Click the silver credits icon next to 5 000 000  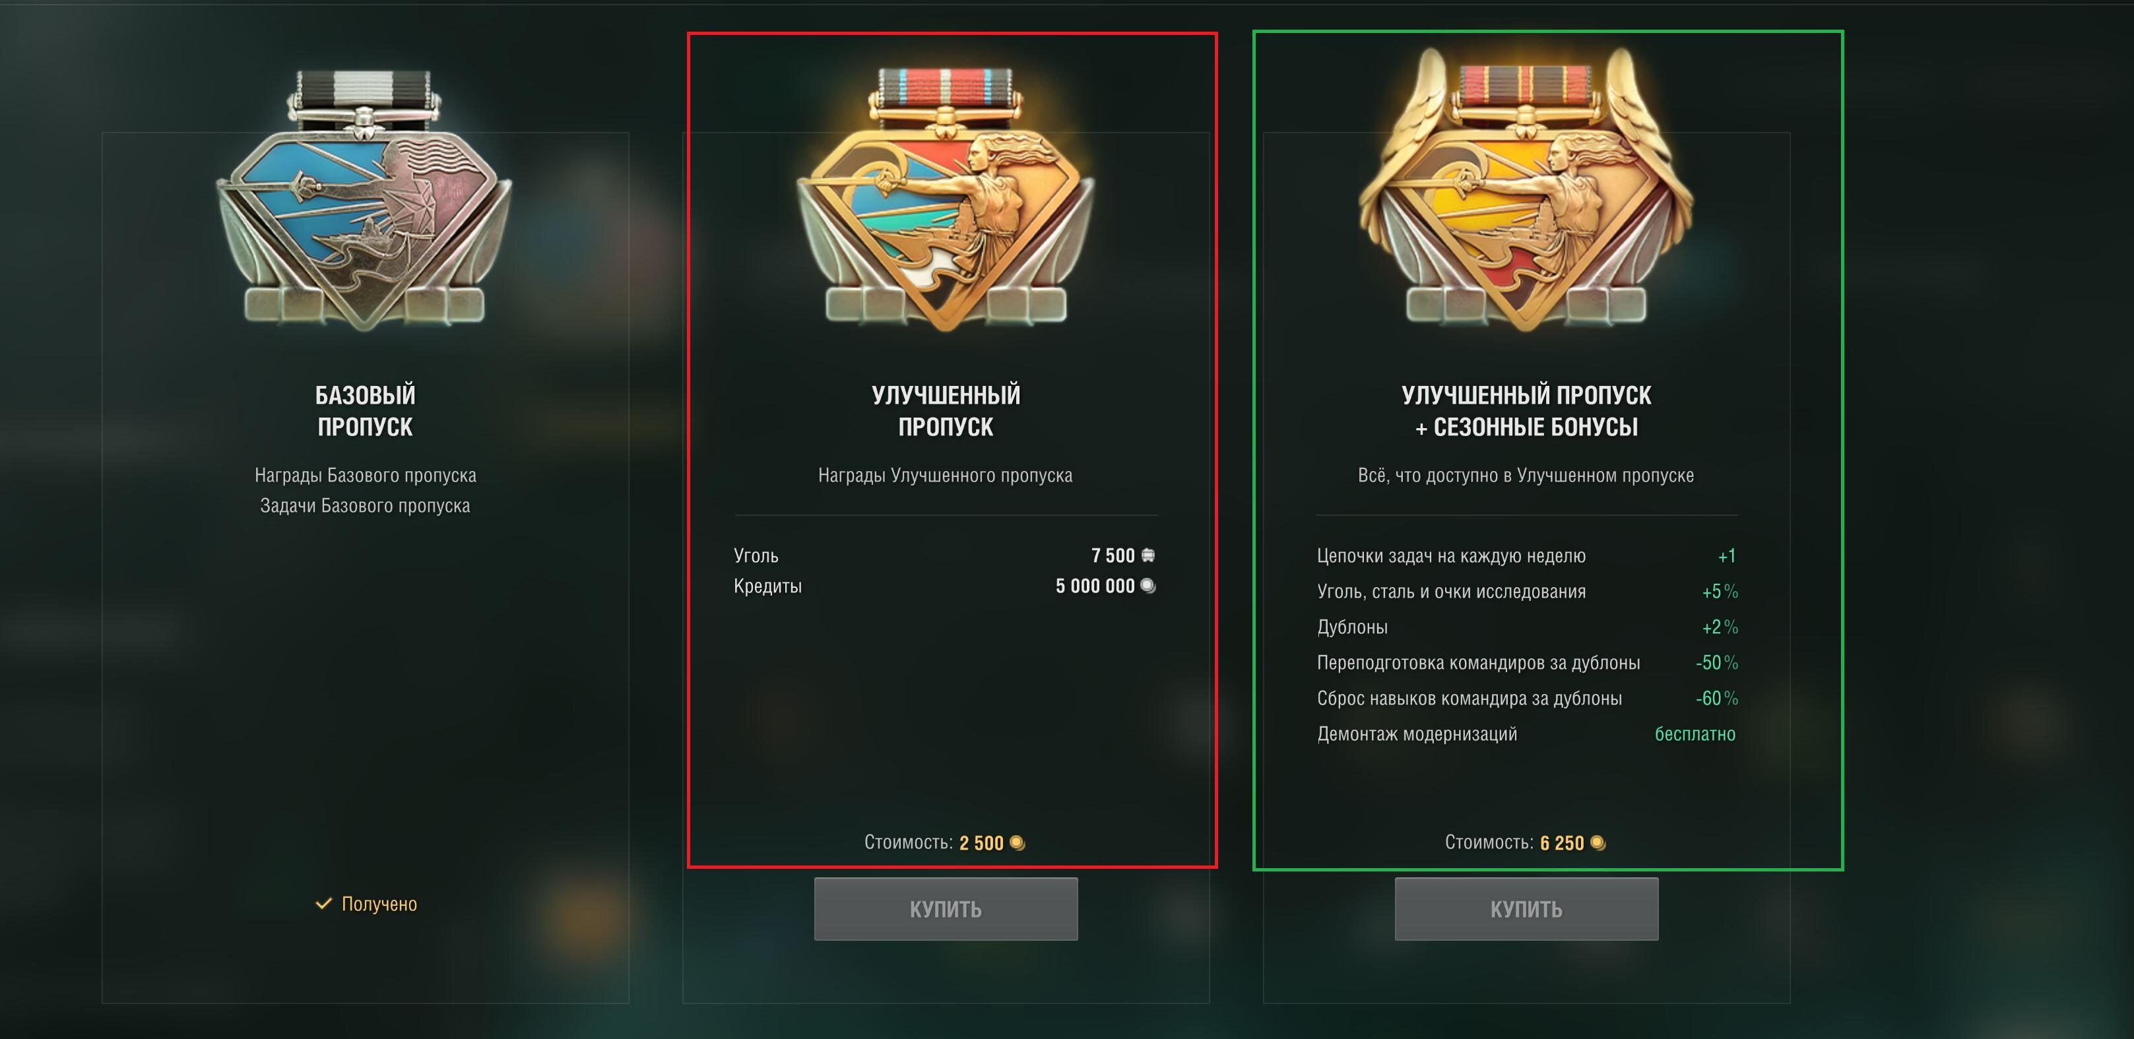click(1148, 585)
